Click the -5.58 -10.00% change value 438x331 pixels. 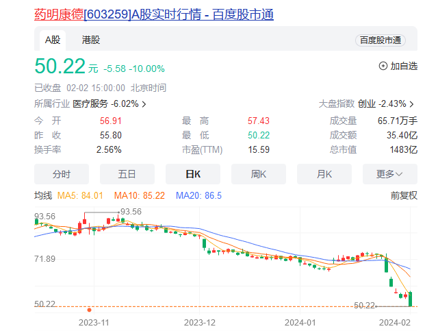click(134, 69)
